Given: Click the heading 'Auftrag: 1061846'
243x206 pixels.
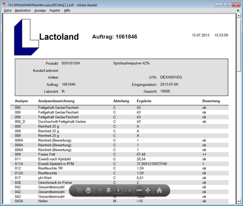Looking at the screenshot, I should [115, 37].
